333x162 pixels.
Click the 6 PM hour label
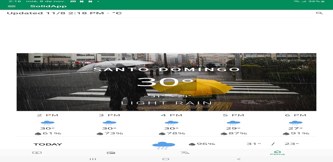coord(296,115)
